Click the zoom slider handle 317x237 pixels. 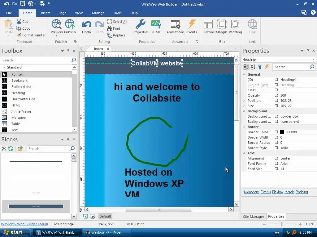282,224
